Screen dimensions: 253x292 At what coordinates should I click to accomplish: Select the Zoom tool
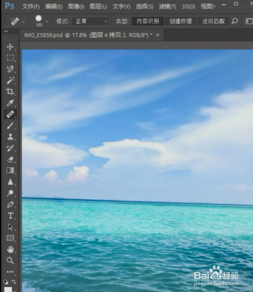pyautogui.click(x=10, y=260)
